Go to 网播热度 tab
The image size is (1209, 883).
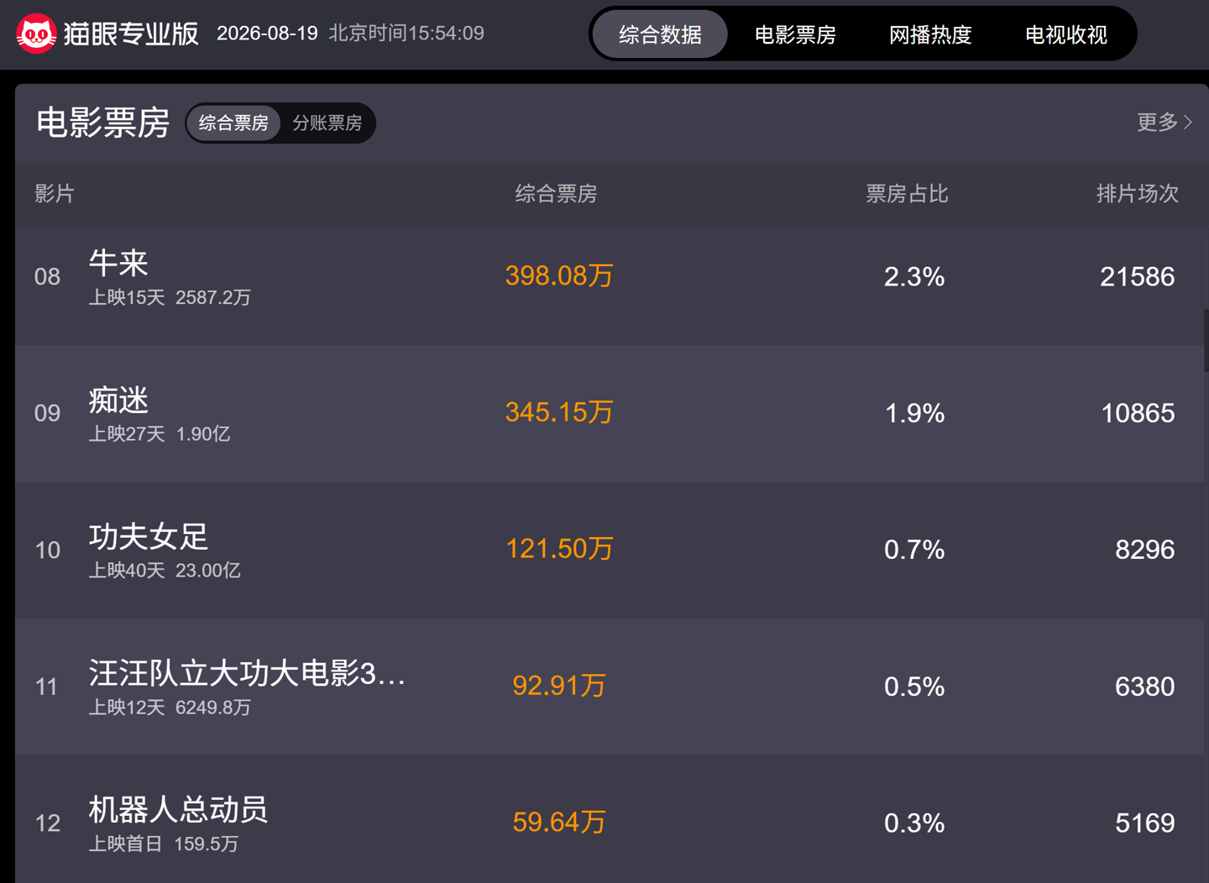[x=930, y=34]
